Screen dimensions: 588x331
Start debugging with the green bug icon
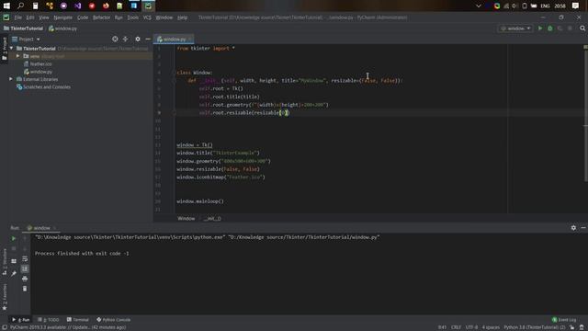point(550,29)
